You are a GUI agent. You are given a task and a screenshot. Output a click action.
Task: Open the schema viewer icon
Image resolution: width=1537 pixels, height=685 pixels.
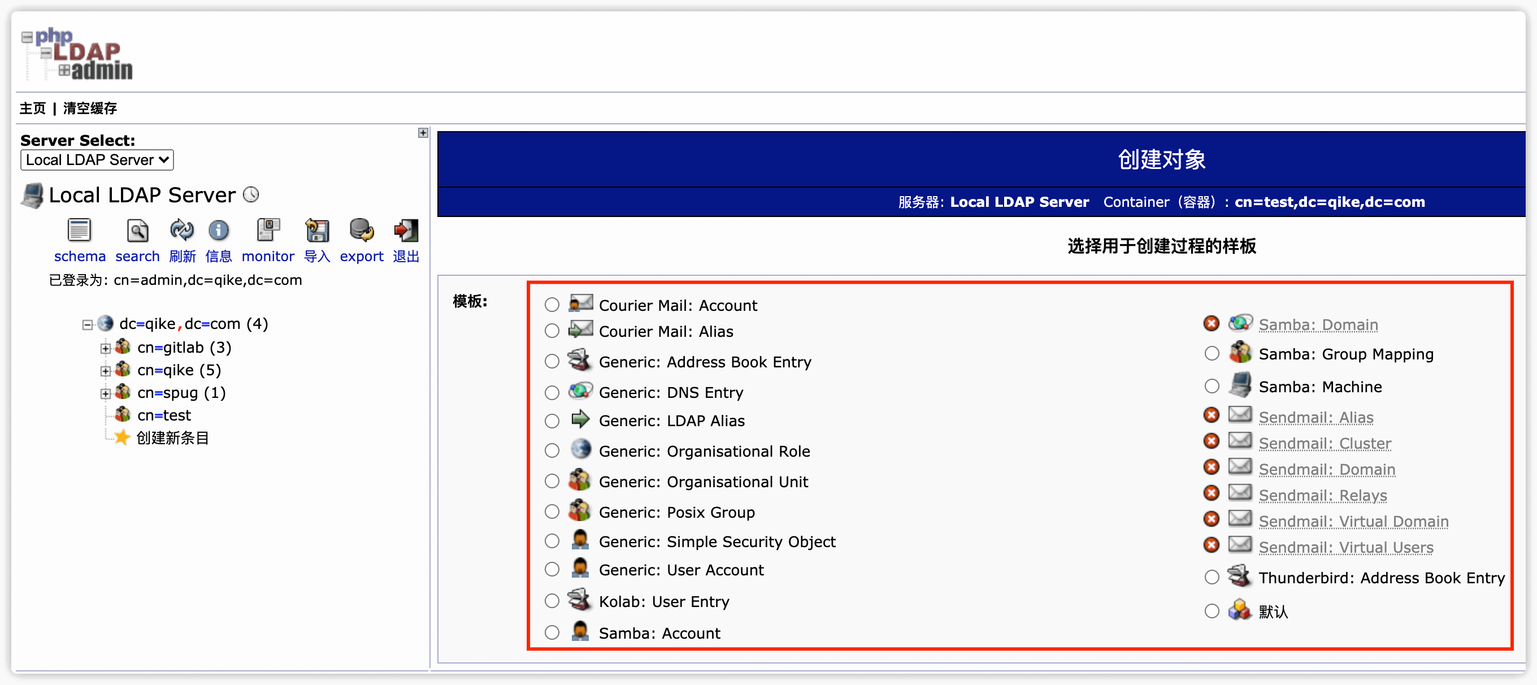point(79,231)
